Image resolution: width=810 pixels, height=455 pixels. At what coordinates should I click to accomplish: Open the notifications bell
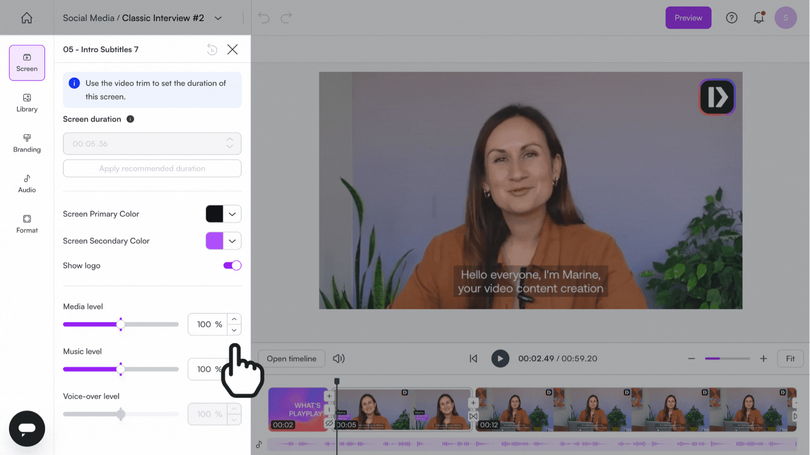click(x=759, y=18)
